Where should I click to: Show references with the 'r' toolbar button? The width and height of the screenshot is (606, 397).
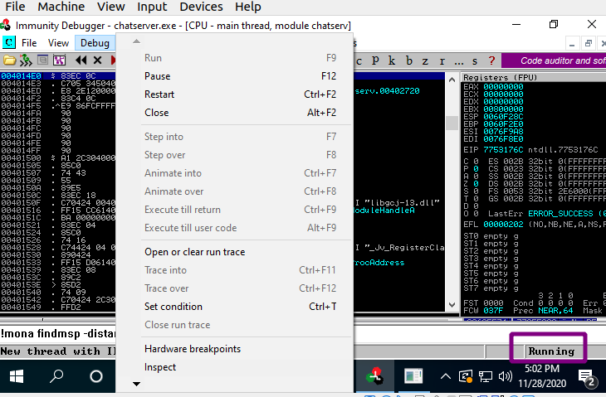[x=441, y=60]
